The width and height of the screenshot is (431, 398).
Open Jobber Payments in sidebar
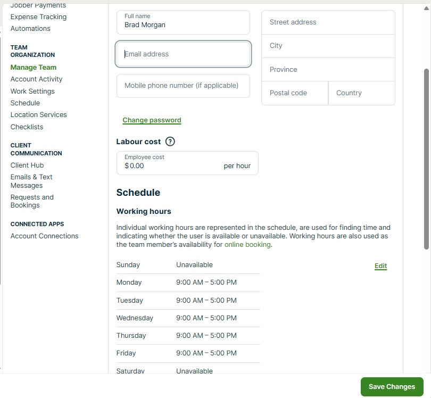[38, 5]
